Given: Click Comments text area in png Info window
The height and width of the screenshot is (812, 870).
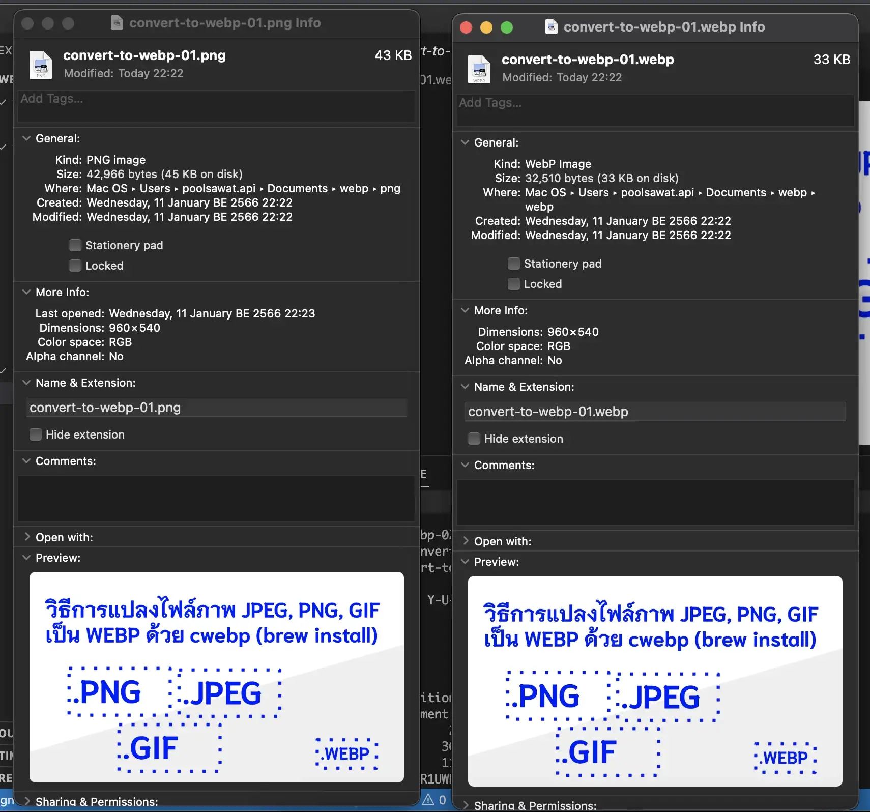Looking at the screenshot, I should [x=217, y=499].
